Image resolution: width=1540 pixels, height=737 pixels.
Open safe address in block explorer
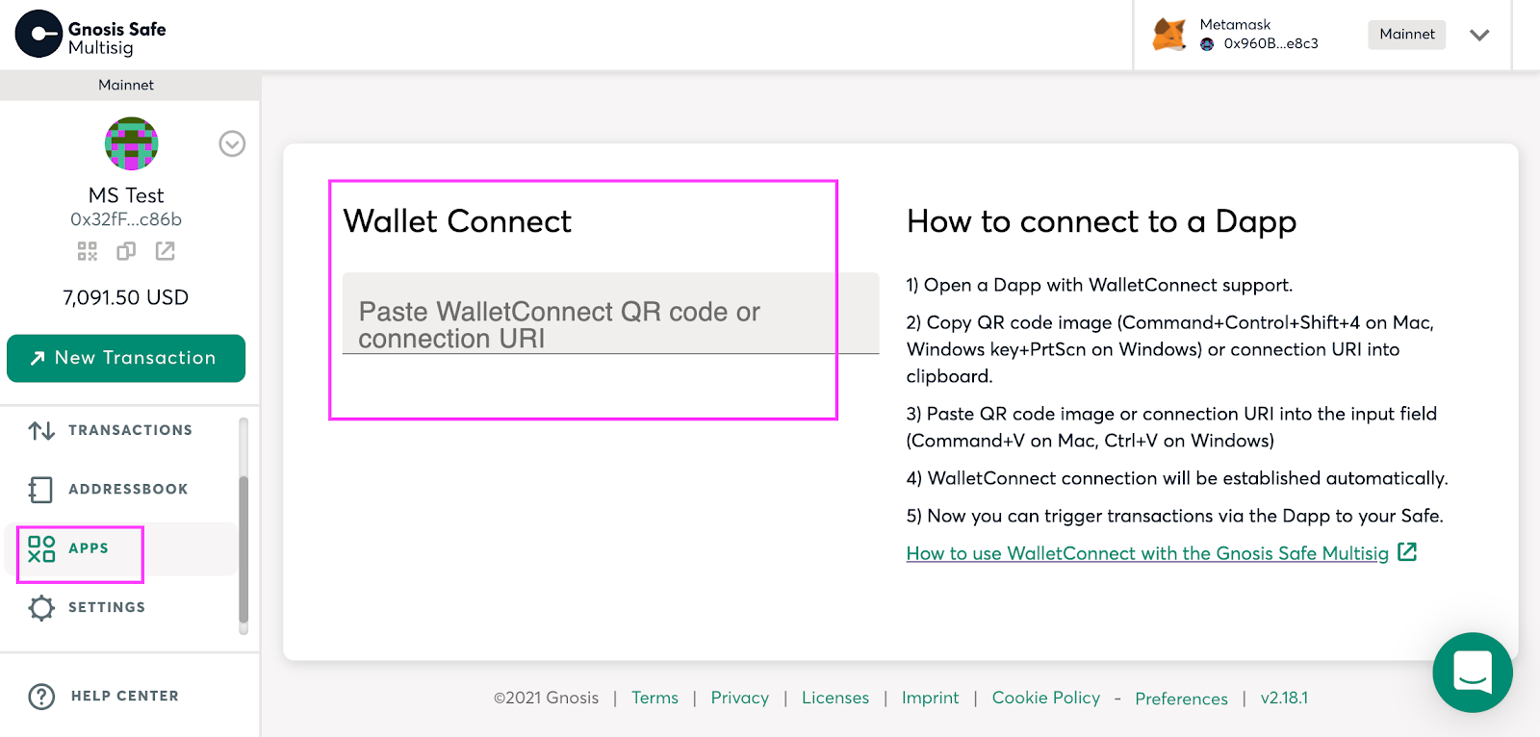click(x=166, y=251)
